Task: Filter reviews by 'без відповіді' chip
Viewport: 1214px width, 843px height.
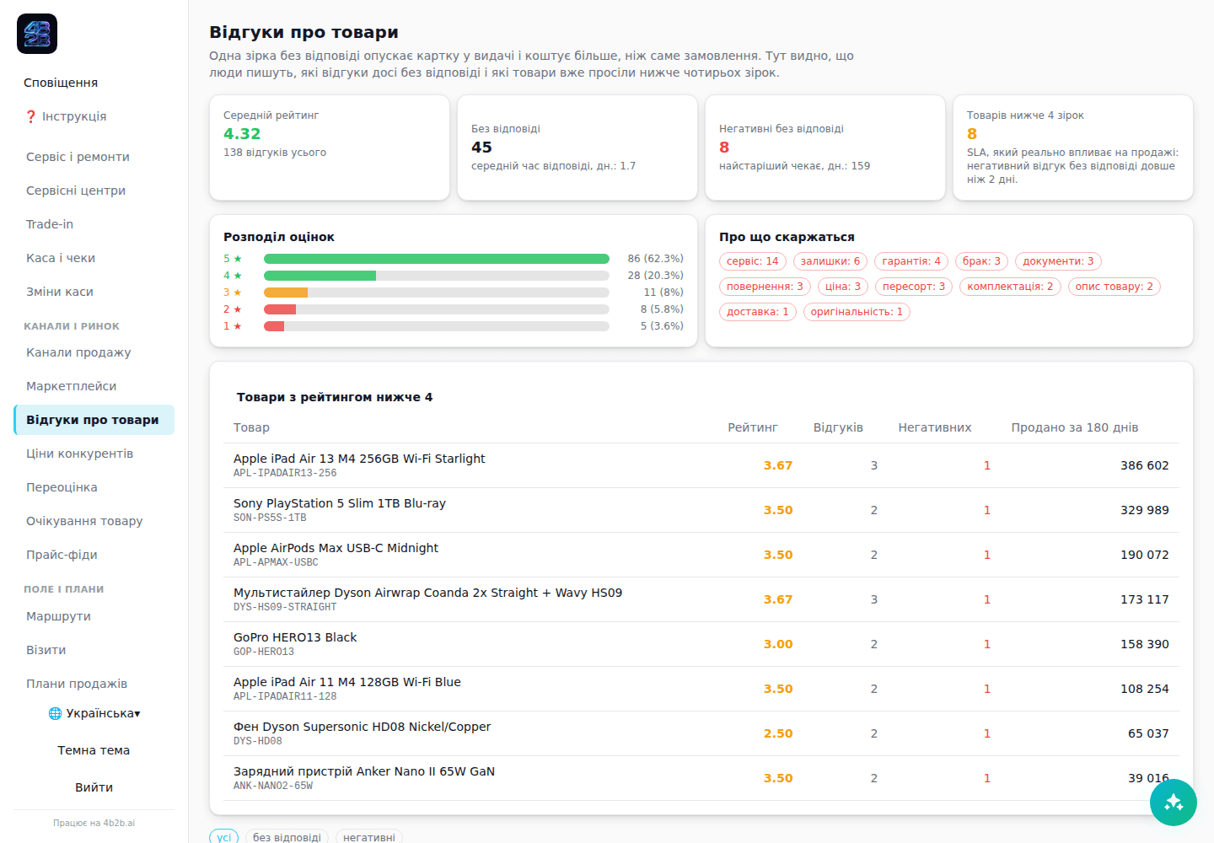Action: point(287,837)
